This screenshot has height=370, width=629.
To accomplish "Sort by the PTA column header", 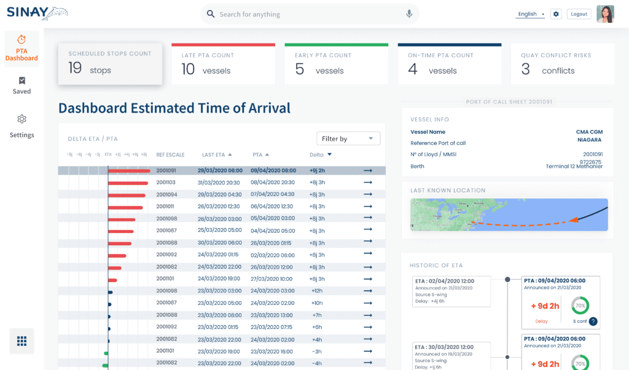I will tap(260, 155).
